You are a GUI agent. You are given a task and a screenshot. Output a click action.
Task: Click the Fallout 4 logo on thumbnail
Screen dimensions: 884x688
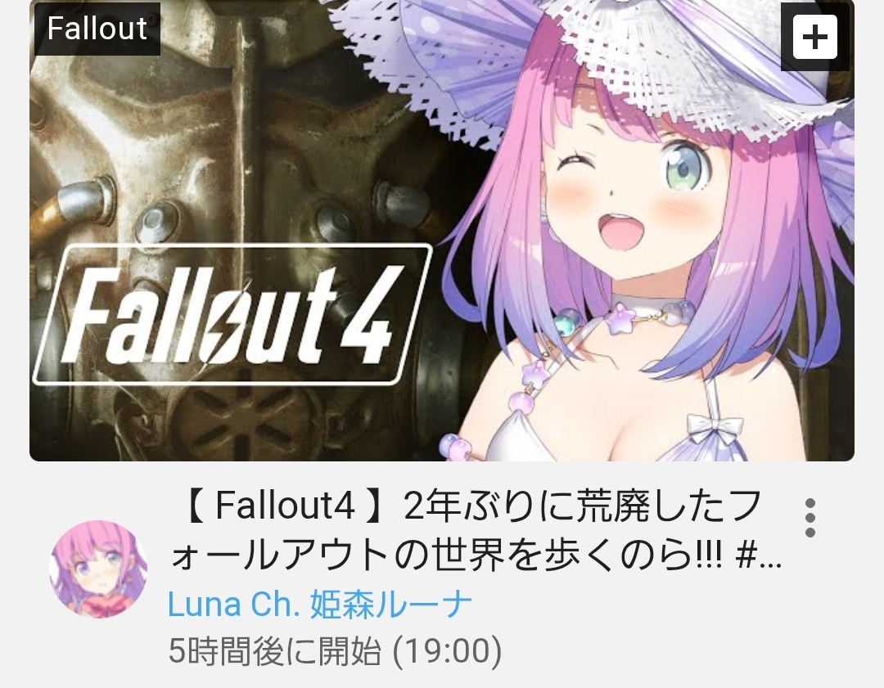(232, 314)
